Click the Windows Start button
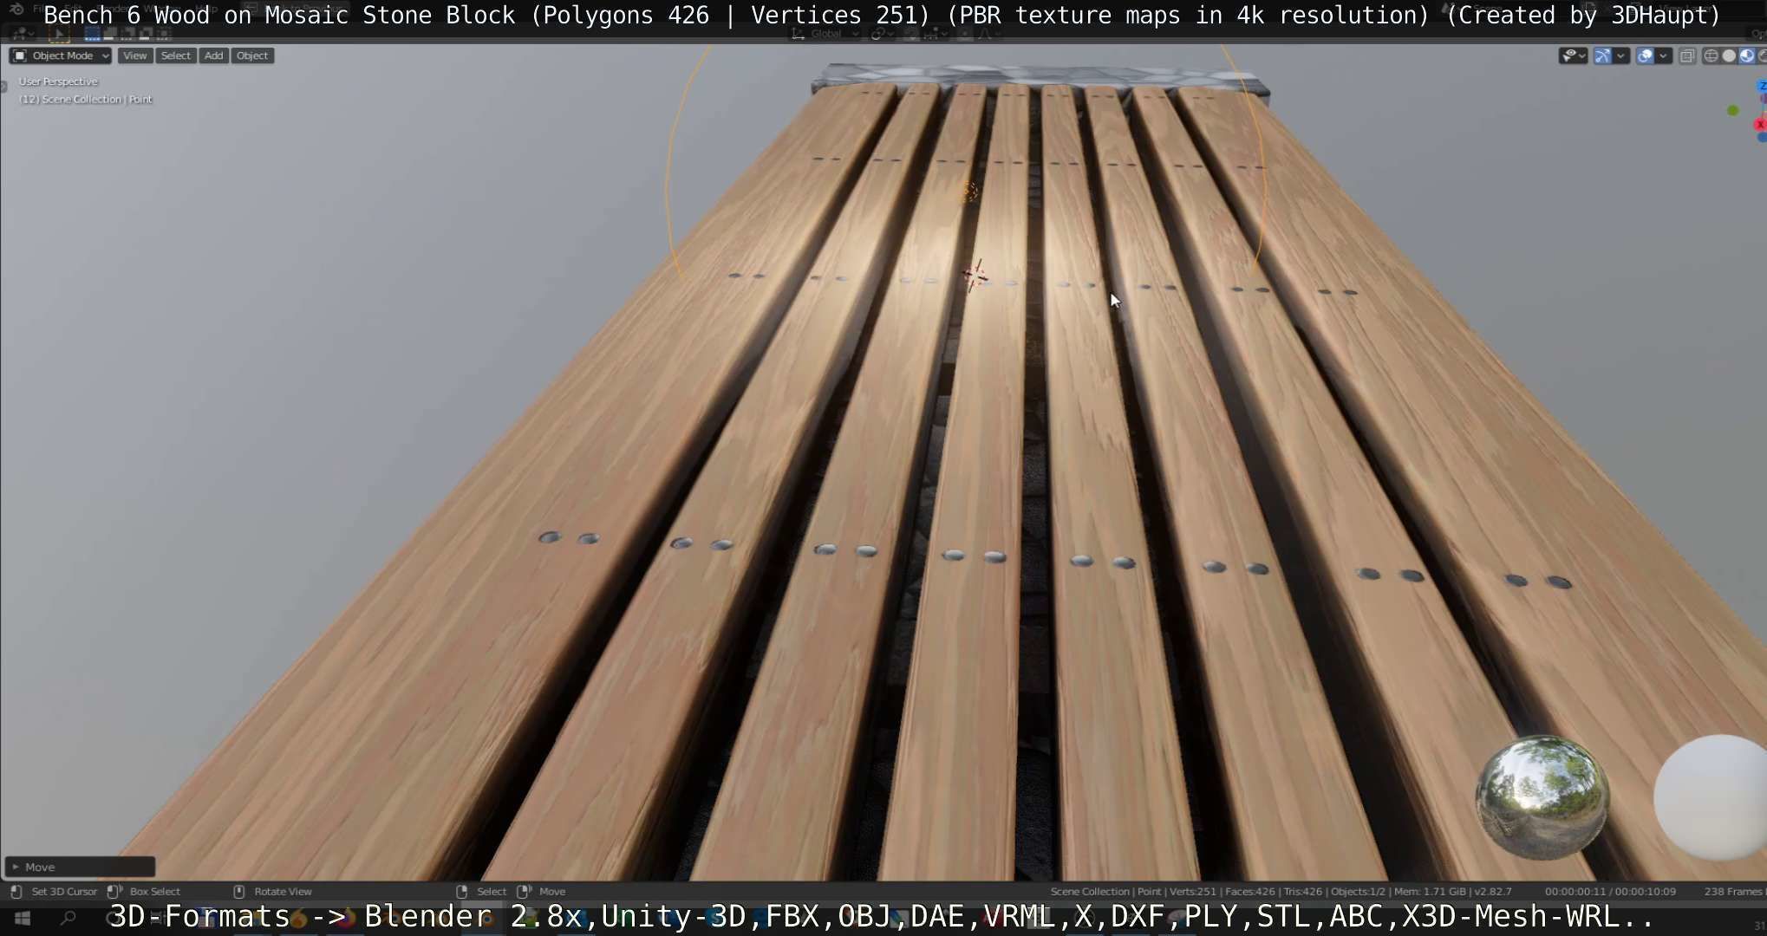 click(x=23, y=918)
